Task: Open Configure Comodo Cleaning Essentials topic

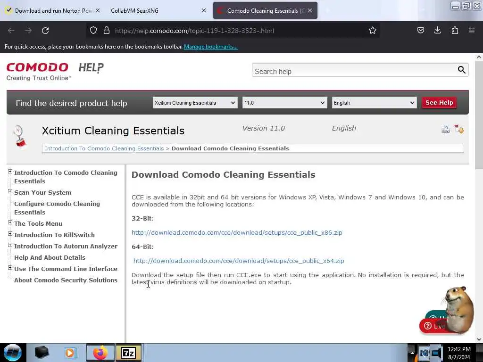Action: [57, 208]
